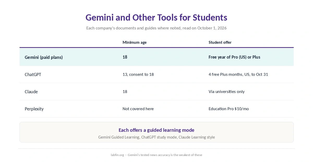
Task: Select the line listing Gemini Guided Learning modes
Action: click(x=156, y=137)
